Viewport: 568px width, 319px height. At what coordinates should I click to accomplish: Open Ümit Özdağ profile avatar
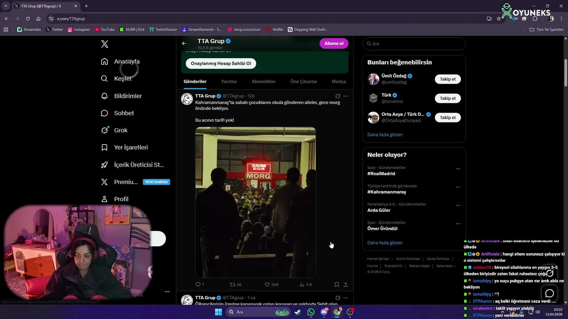pyautogui.click(x=373, y=79)
